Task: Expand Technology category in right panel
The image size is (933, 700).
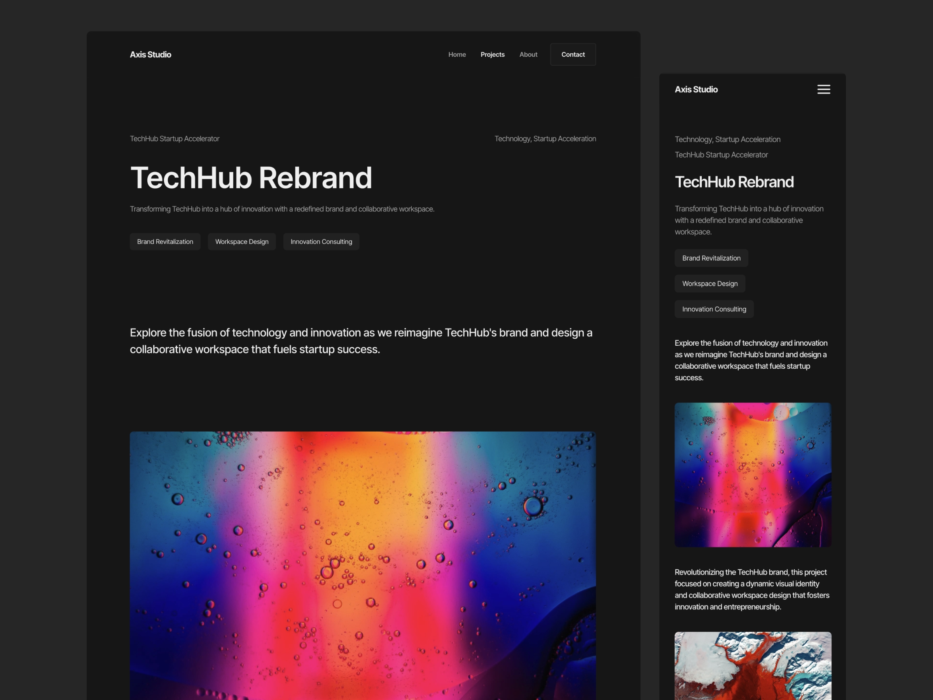Action: coord(727,138)
